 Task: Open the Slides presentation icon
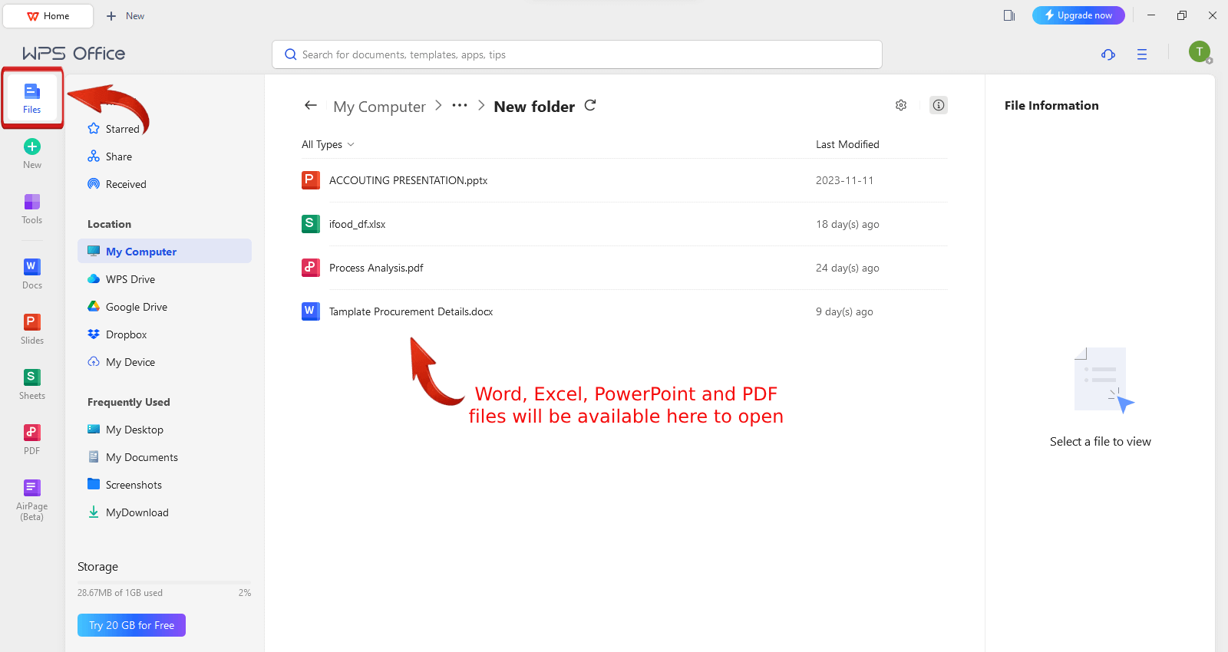coord(32,321)
